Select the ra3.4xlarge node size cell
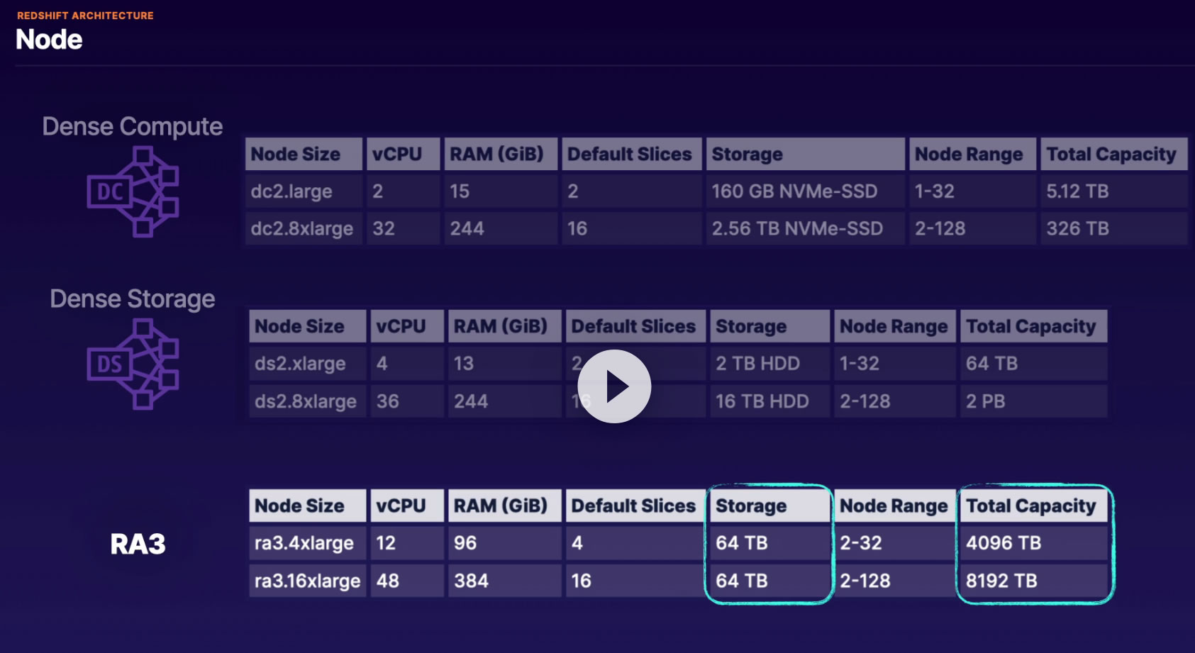Viewport: 1195px width, 653px height. (x=306, y=543)
